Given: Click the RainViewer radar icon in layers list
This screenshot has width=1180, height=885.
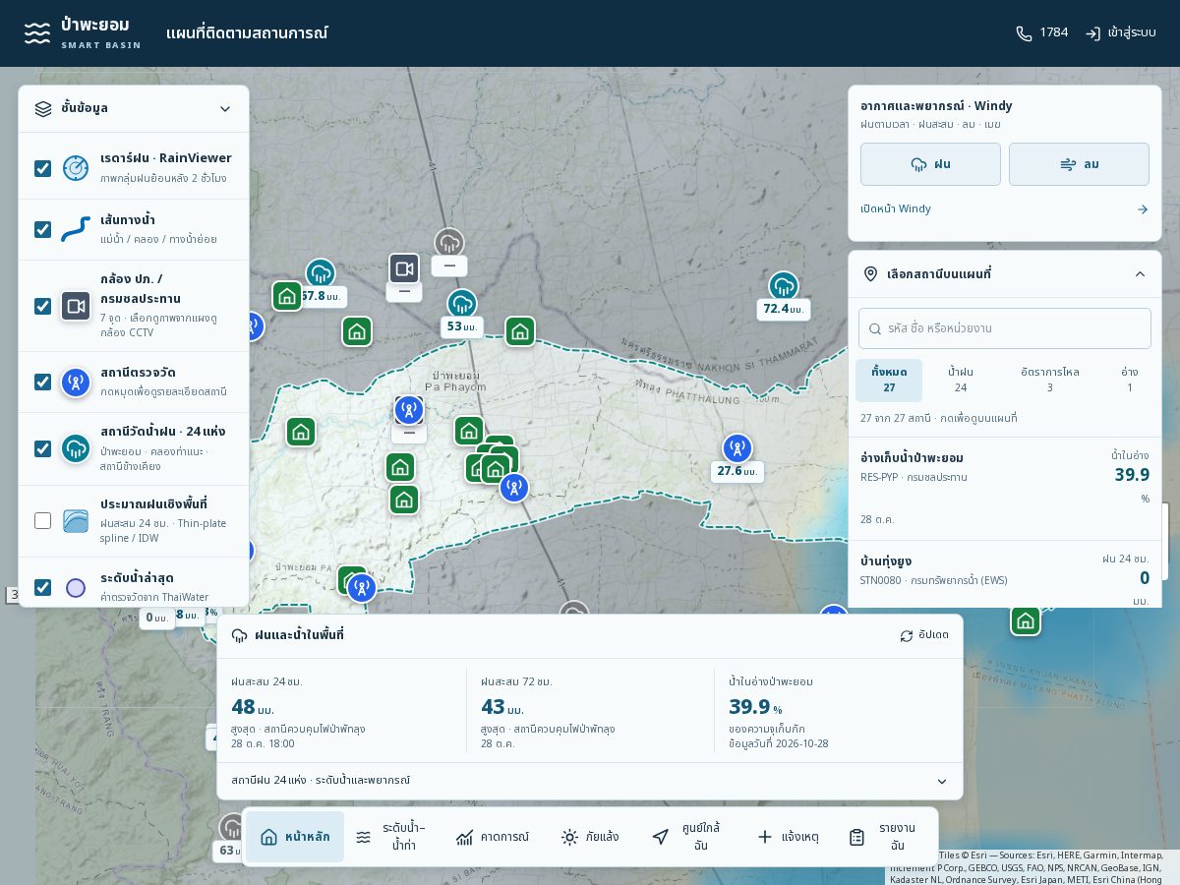Looking at the screenshot, I should 76,168.
